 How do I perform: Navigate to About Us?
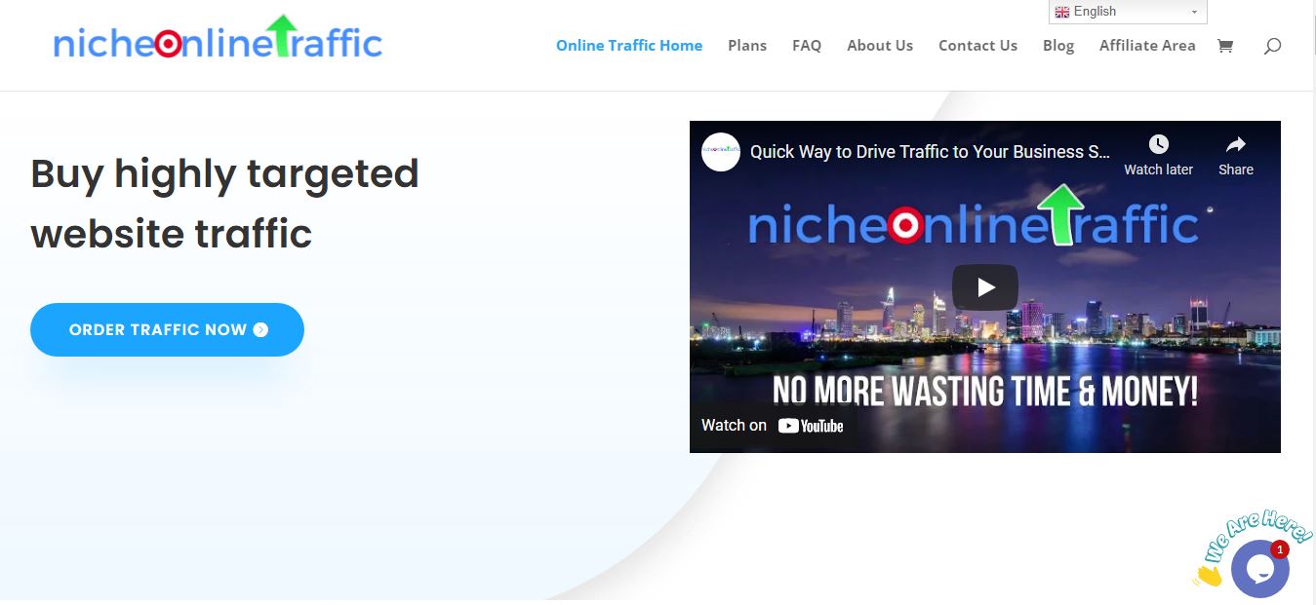pos(880,46)
